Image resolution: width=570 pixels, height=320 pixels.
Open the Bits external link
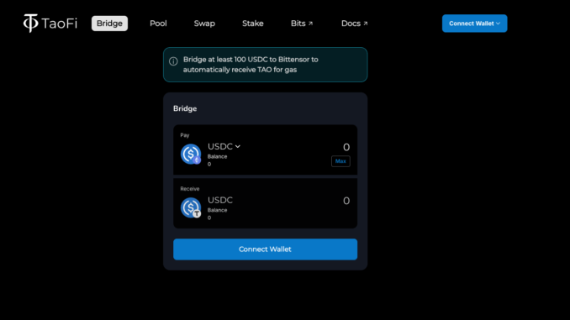(302, 24)
